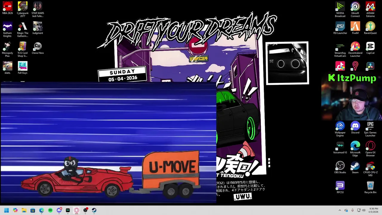This screenshot has width=382, height=215.
Task: Select the Voicemod V3 desktop icon
Action: [340, 148]
